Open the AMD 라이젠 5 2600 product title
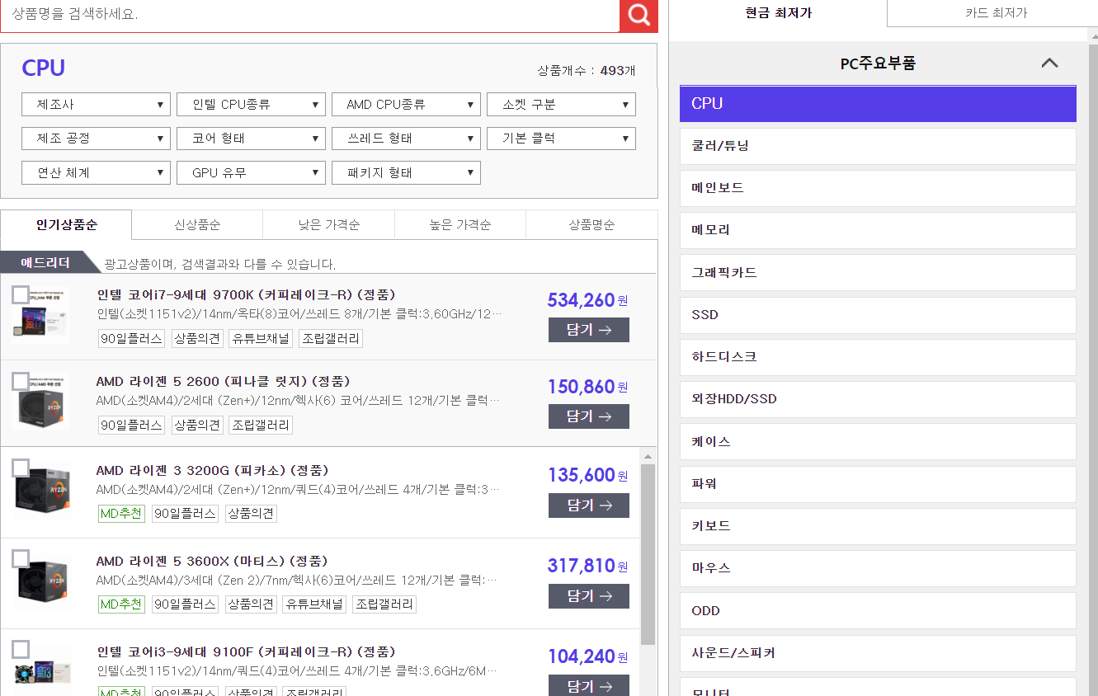Screen dimensions: 1098x696 pyautogui.click(x=224, y=381)
